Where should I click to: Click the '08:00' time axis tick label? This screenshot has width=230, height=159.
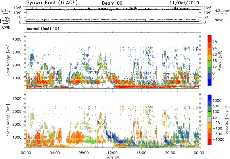tap(84, 153)
